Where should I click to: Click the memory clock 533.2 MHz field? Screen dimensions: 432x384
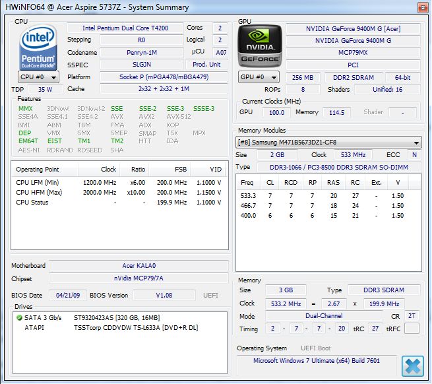(x=286, y=304)
